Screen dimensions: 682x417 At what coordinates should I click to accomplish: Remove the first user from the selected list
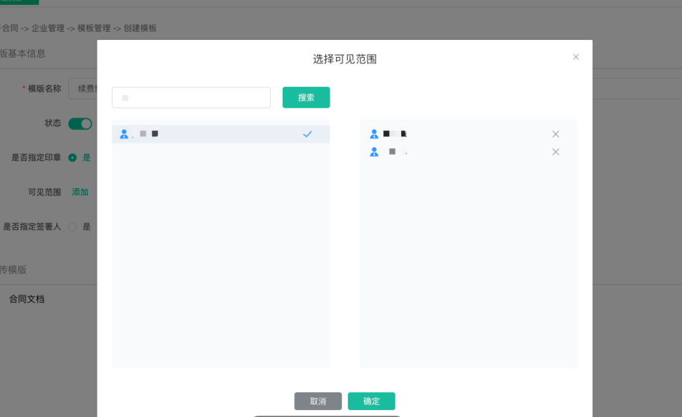click(555, 134)
